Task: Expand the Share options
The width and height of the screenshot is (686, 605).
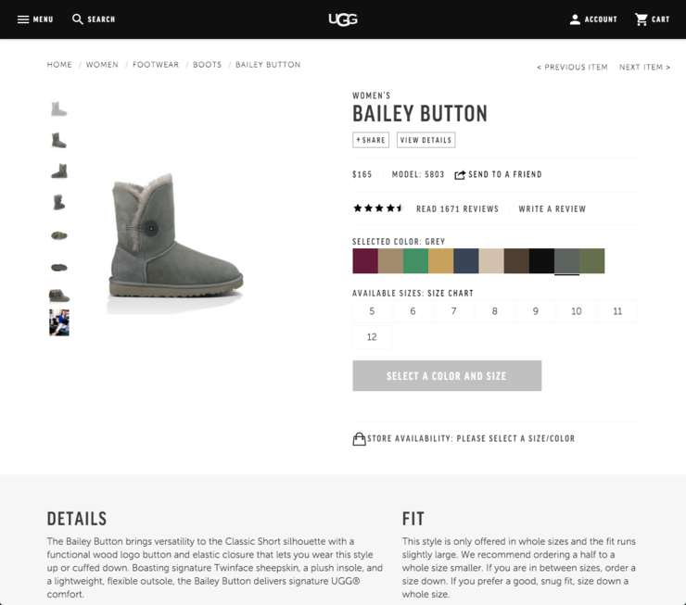Action: pyautogui.click(x=371, y=140)
